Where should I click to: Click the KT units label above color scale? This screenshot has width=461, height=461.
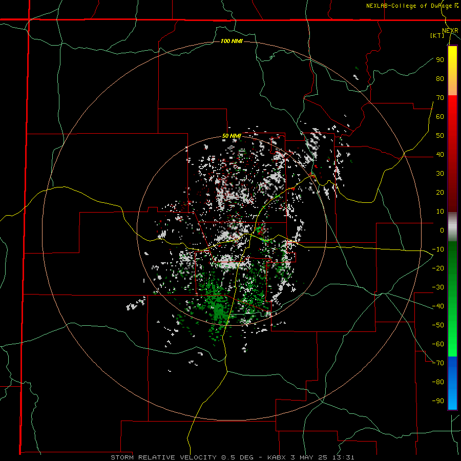click(x=437, y=35)
